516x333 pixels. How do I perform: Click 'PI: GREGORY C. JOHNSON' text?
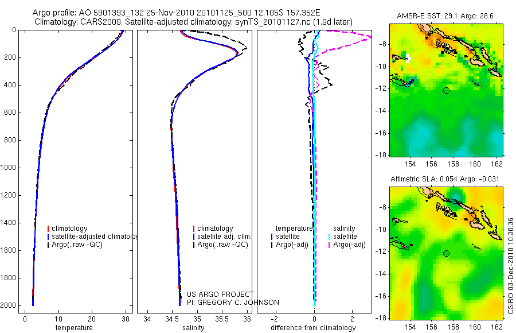[x=233, y=303]
